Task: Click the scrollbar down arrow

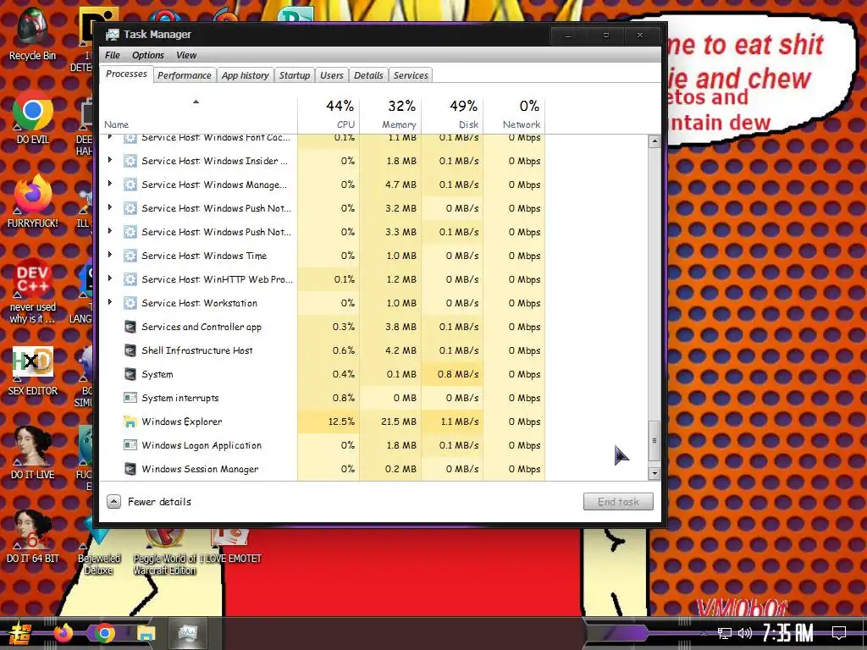Action: point(654,474)
